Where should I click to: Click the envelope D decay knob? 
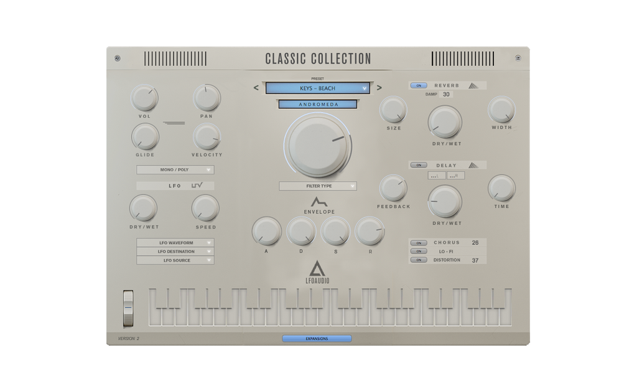point(301,231)
